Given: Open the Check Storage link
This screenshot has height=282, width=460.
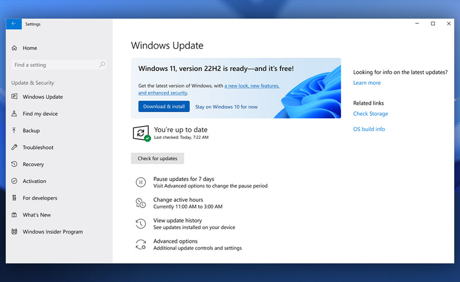Looking at the screenshot, I should pos(371,114).
